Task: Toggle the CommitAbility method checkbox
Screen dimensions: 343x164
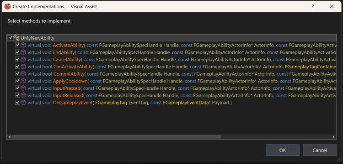Action: (x=17, y=74)
